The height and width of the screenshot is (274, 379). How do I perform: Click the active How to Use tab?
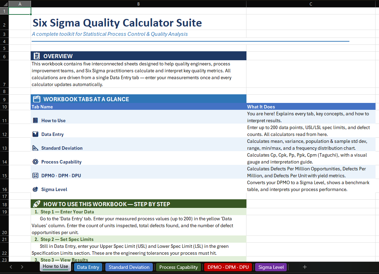coord(55,267)
